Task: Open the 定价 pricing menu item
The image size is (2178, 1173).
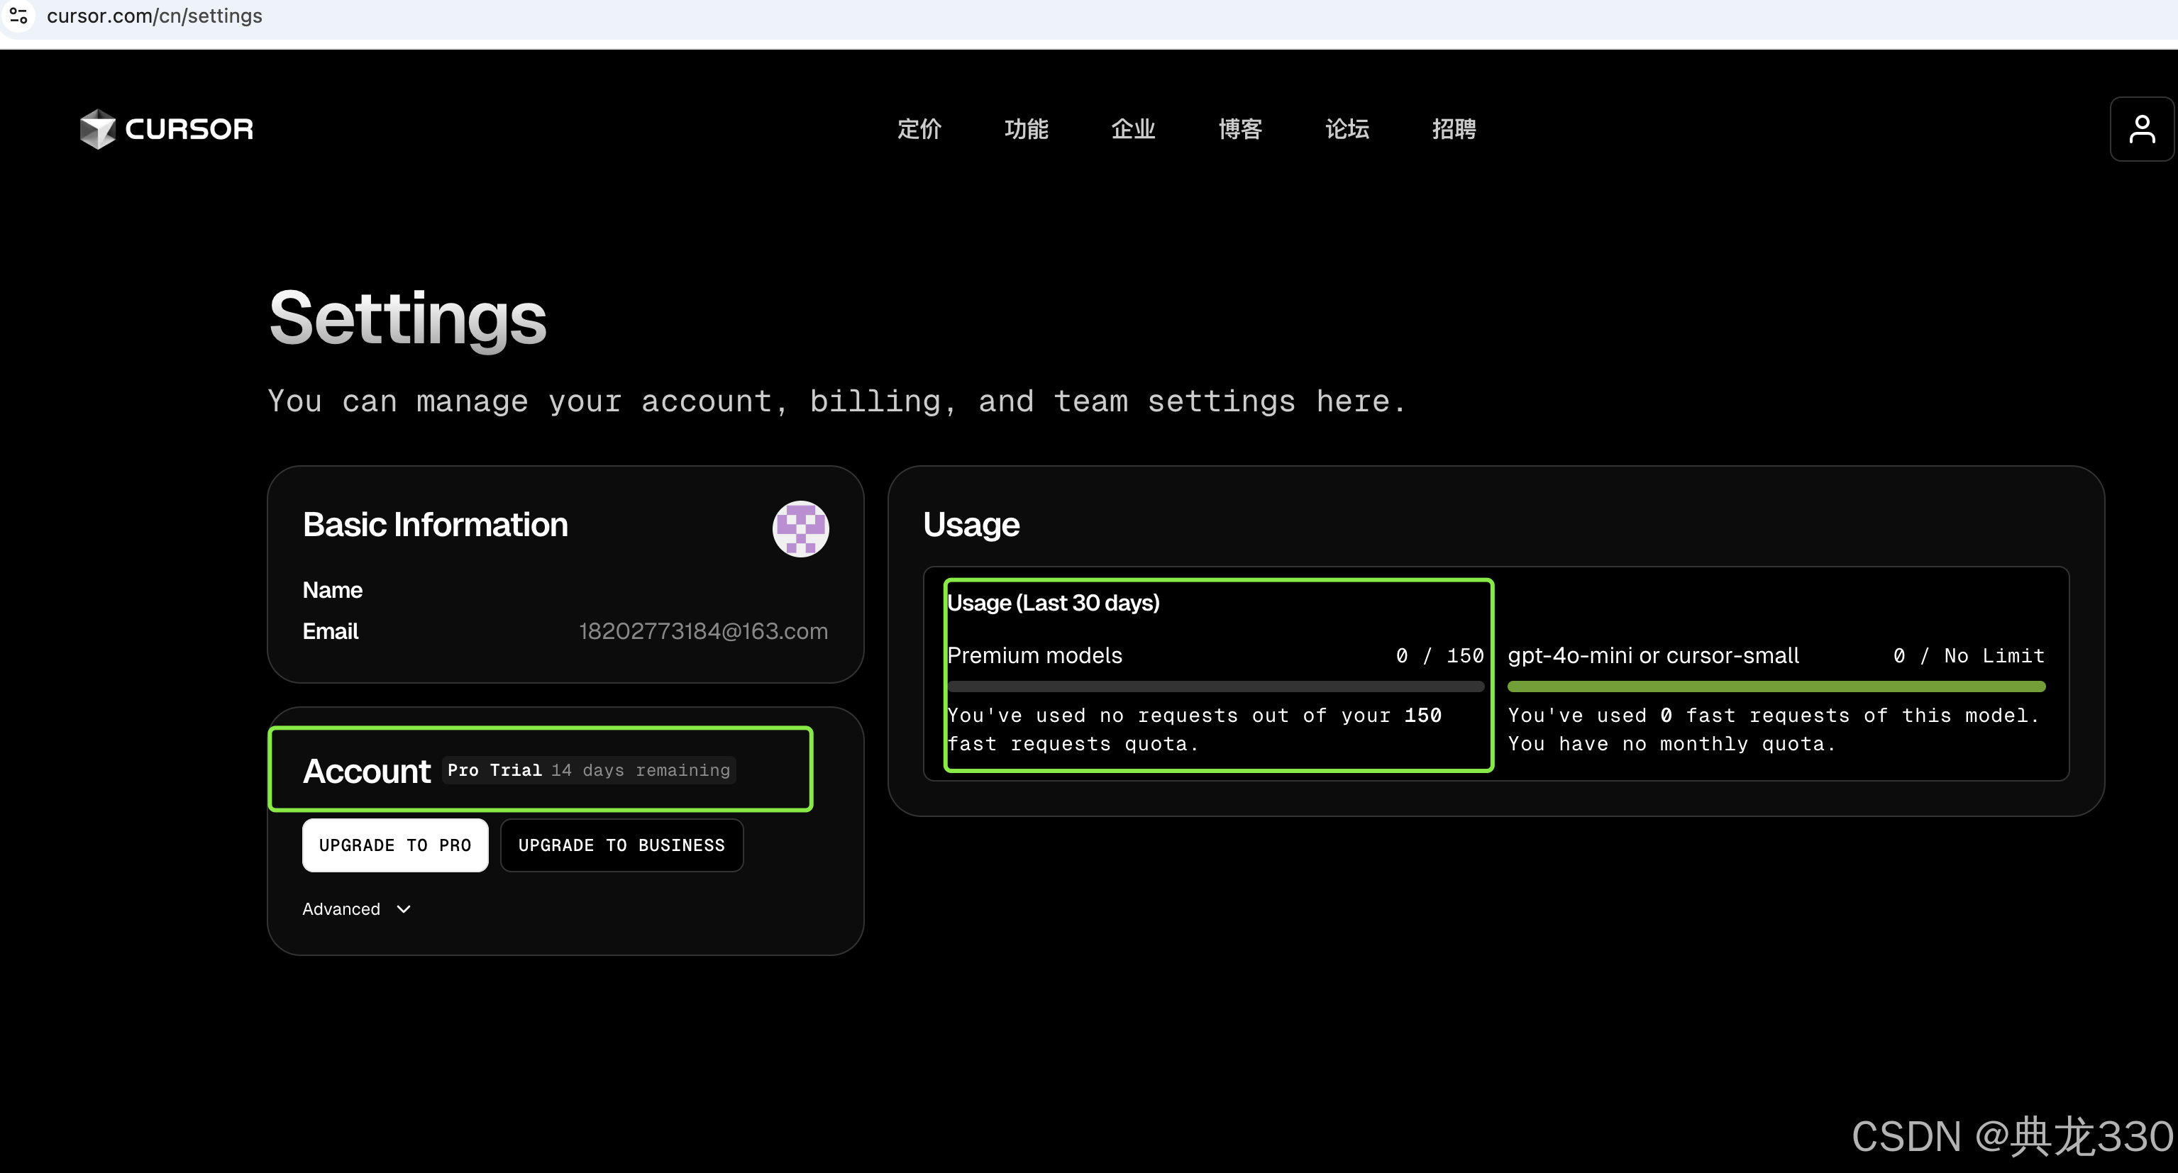Action: tap(919, 129)
